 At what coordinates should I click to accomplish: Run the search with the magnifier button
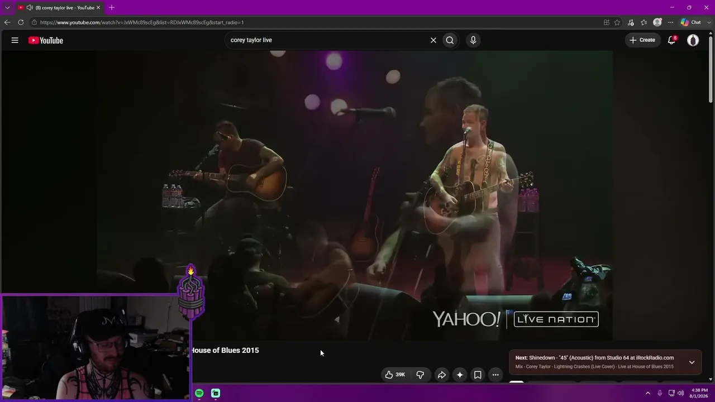tap(450, 40)
